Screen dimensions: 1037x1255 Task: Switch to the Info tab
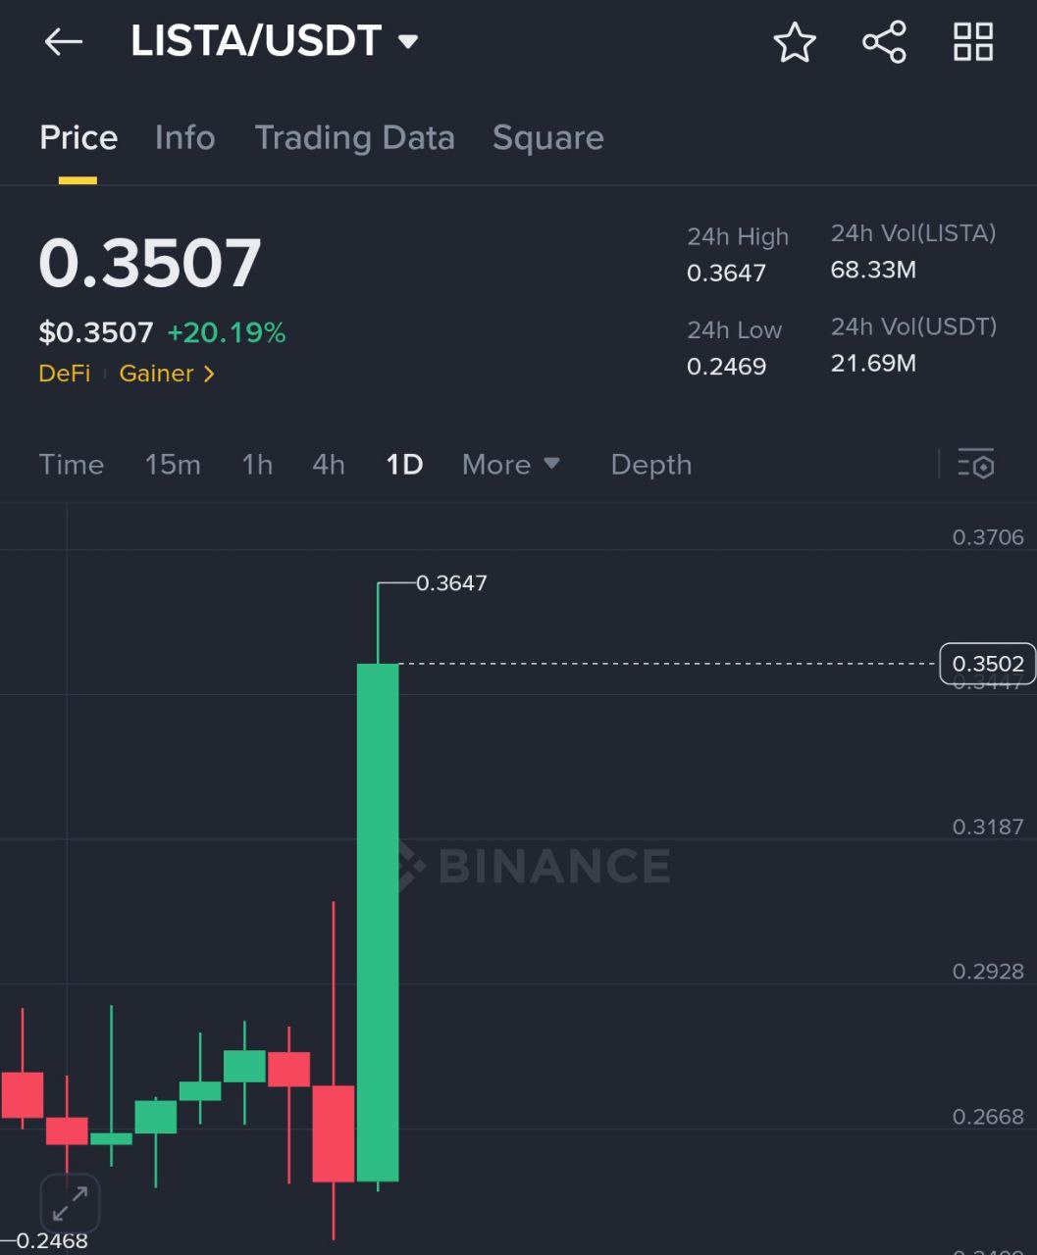point(184,138)
